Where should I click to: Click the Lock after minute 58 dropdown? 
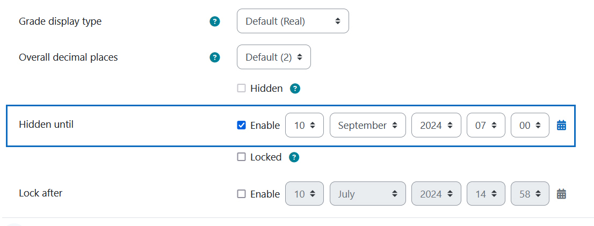pos(530,194)
